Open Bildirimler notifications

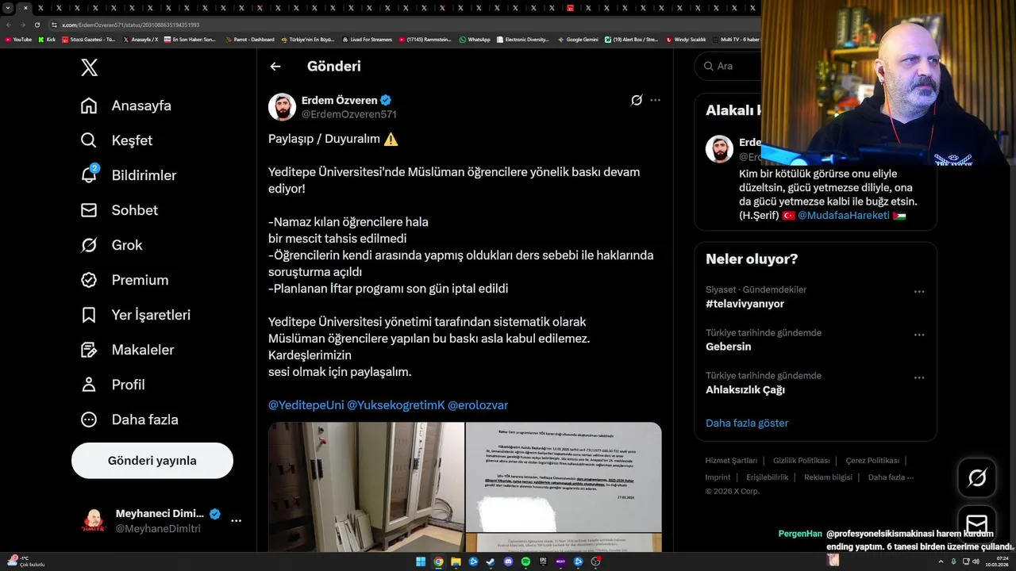pyautogui.click(x=129, y=175)
